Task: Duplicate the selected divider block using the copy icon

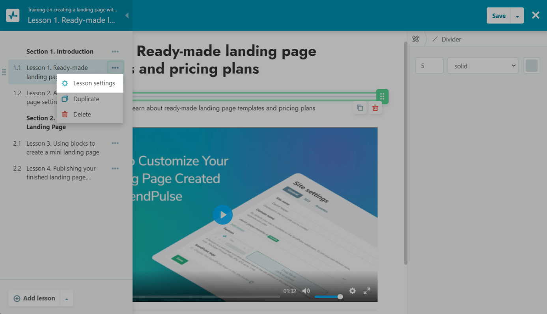Action: point(360,108)
